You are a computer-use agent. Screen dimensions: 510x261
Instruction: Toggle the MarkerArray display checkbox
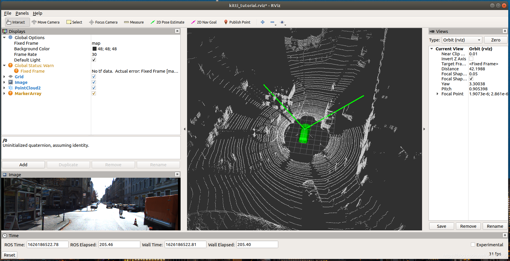[x=94, y=93]
